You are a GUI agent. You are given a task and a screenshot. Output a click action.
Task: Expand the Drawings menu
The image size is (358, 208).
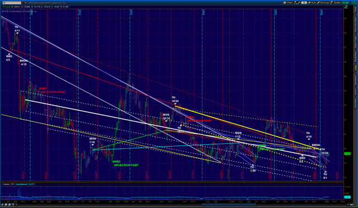tap(323, 3)
